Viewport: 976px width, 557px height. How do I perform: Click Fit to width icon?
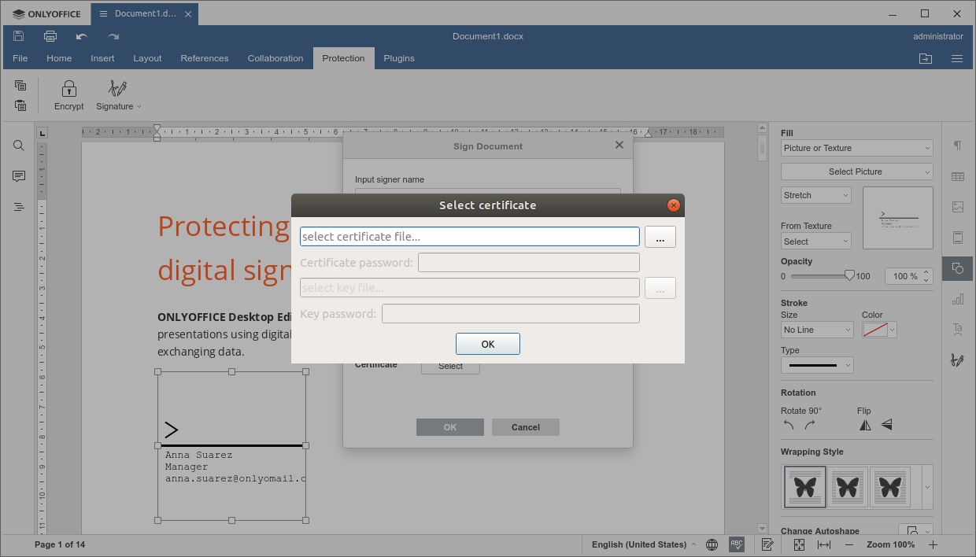tap(824, 544)
